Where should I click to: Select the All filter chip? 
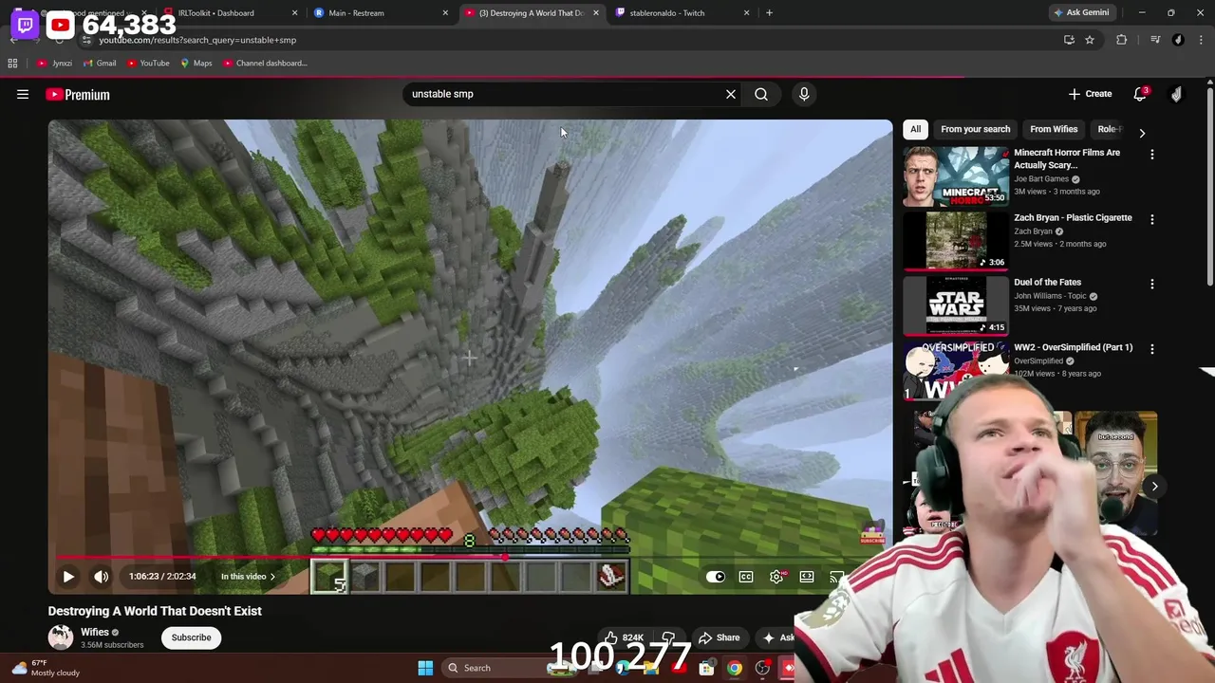915,129
